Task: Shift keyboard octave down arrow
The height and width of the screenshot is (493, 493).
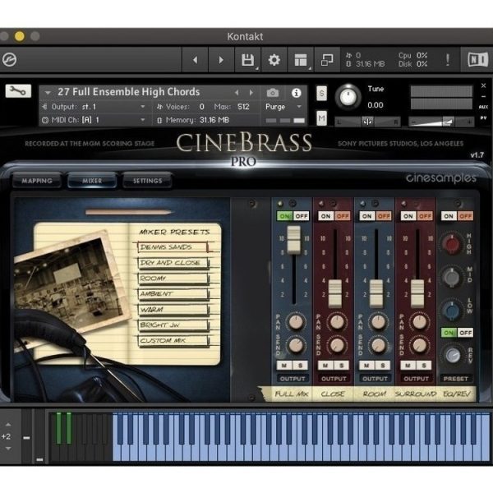Action: tap(8, 449)
